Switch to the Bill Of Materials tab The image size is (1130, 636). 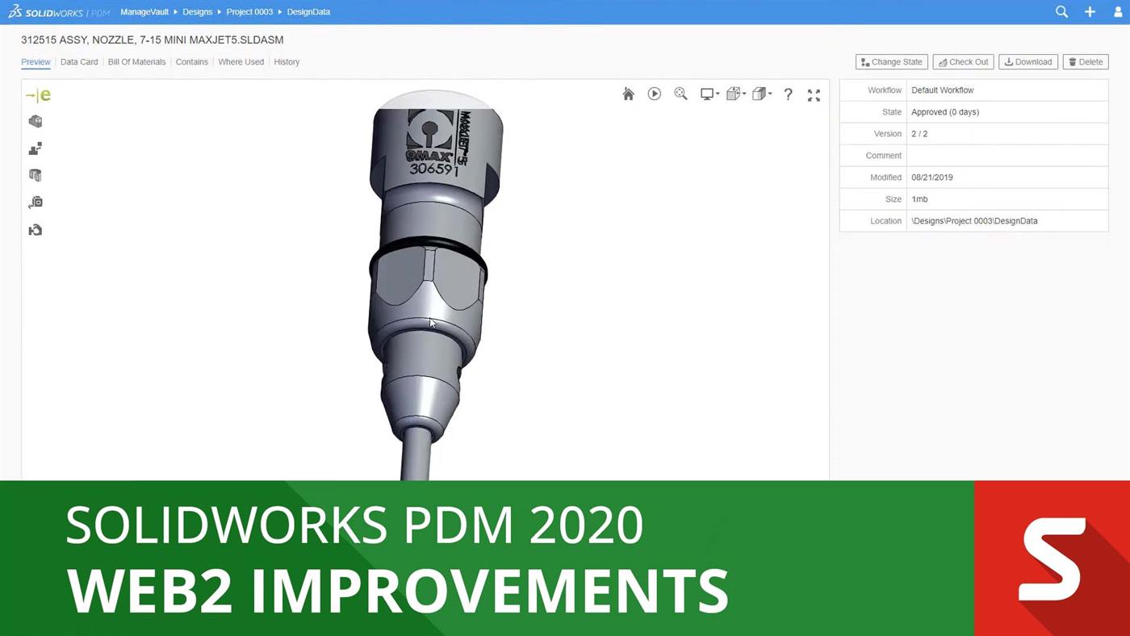[x=136, y=61]
